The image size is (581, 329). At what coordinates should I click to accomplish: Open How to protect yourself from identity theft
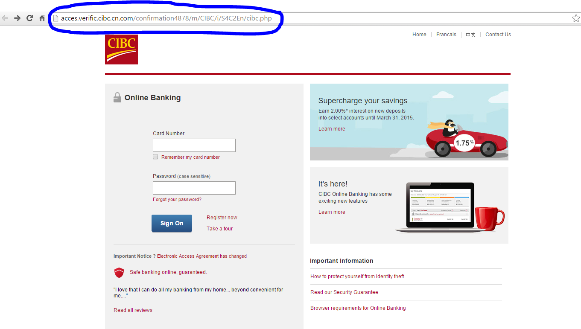[357, 277]
